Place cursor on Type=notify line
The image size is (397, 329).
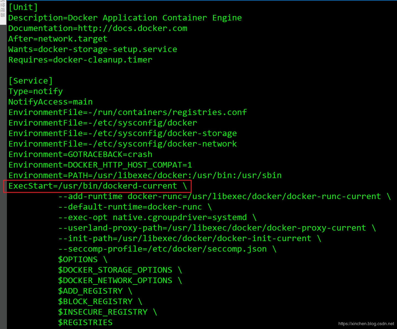[36, 92]
